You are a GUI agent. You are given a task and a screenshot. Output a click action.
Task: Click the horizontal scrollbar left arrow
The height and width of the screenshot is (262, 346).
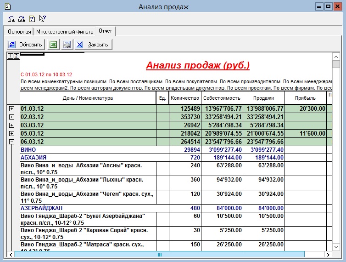11,255
